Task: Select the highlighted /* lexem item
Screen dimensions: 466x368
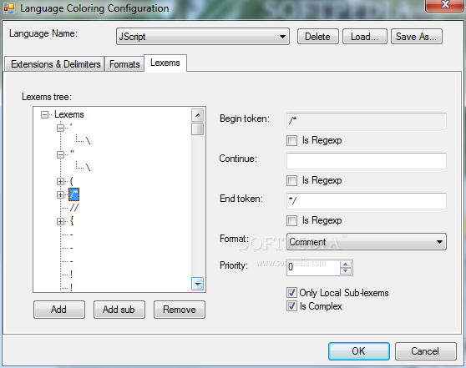Action: tap(74, 194)
